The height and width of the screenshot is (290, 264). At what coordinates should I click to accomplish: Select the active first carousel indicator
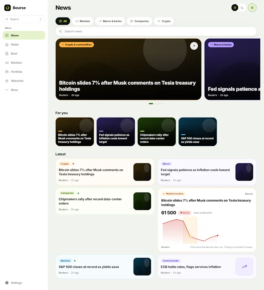[x=151, y=104]
